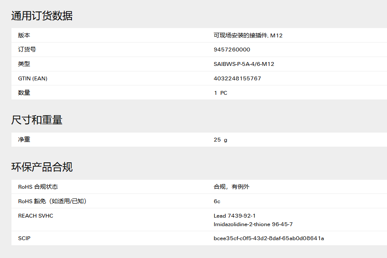Click the version text 可现场安装的接插件, M12
The height and width of the screenshot is (258, 387).
[x=248, y=35]
